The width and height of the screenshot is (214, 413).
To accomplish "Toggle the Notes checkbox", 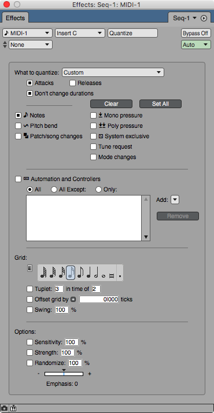I will 18,115.
